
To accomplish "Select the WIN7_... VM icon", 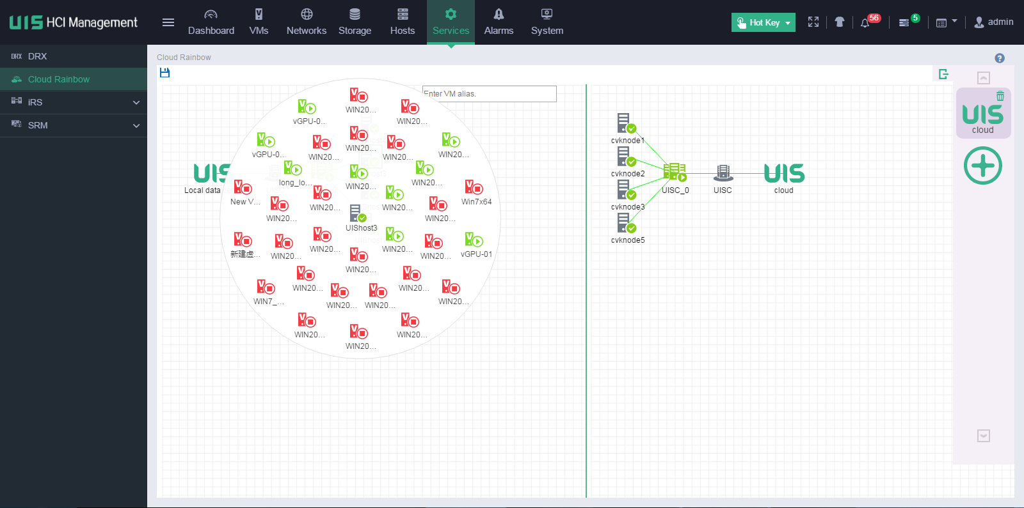I will pos(266,287).
